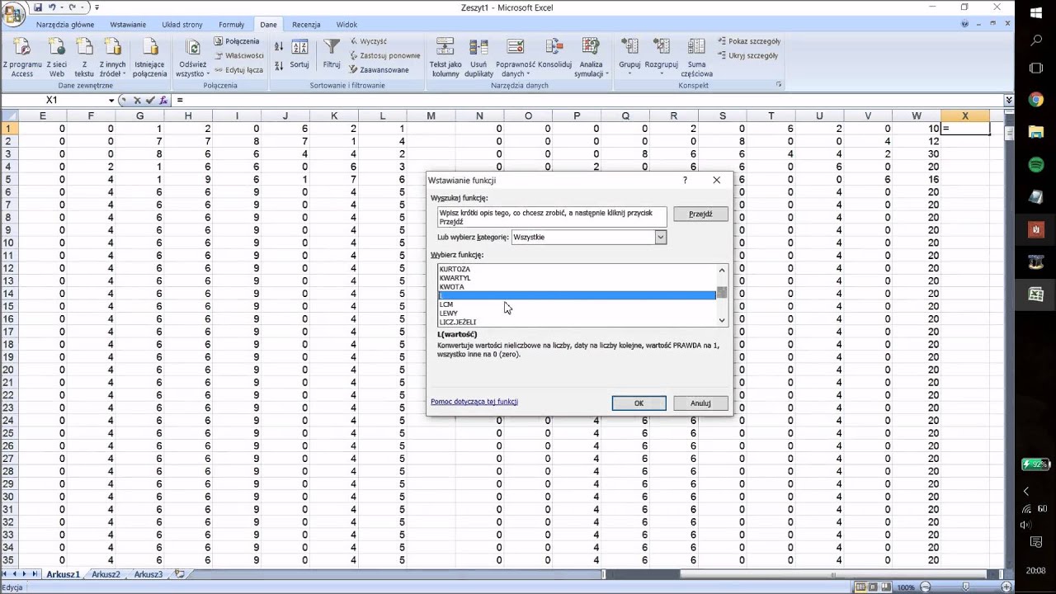Import data Z programu Access
The width and height of the screenshot is (1056, 594).
[22, 58]
